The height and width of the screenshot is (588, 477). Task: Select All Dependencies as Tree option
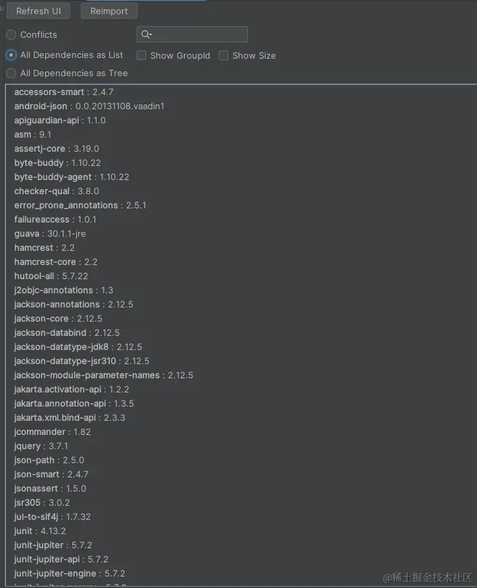[11, 73]
